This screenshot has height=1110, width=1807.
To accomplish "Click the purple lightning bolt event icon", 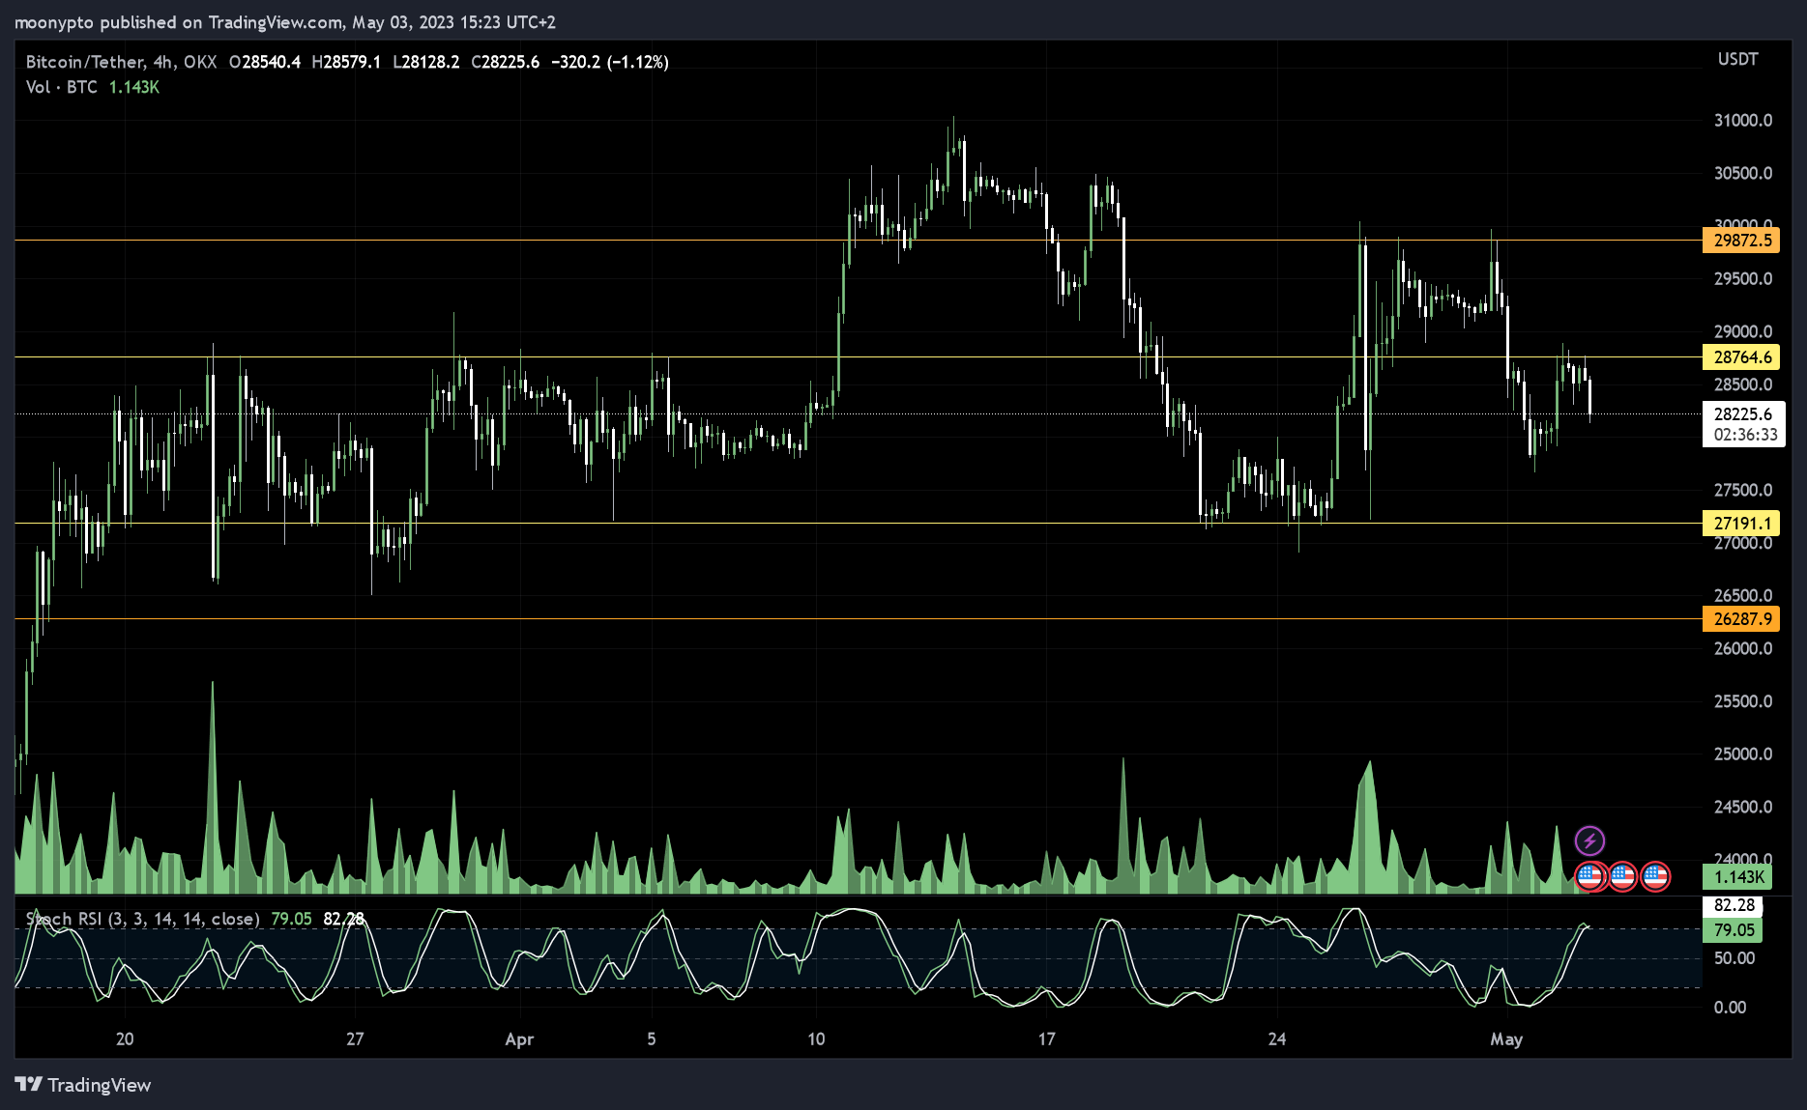I will coord(1589,840).
